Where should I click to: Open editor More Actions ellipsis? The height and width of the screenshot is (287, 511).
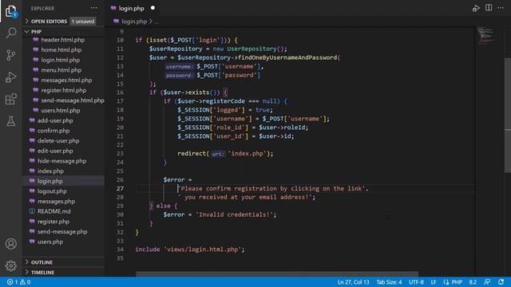(501, 8)
